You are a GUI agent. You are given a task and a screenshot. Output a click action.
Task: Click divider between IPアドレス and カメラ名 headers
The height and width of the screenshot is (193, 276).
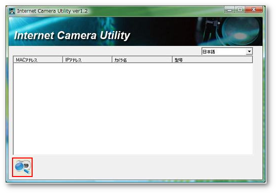(112, 60)
